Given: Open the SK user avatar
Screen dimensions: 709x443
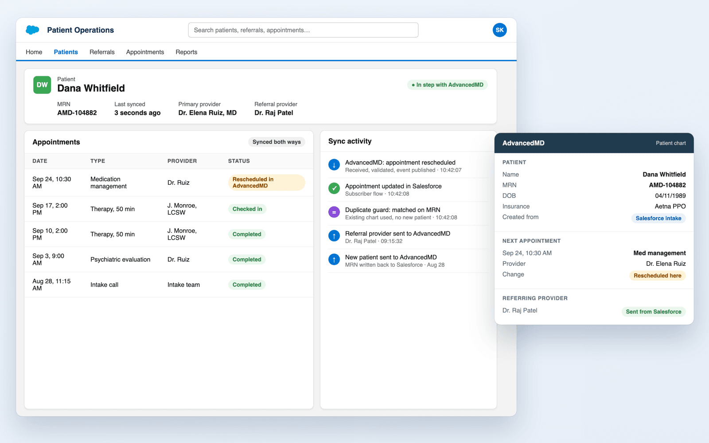Looking at the screenshot, I should pos(499,30).
